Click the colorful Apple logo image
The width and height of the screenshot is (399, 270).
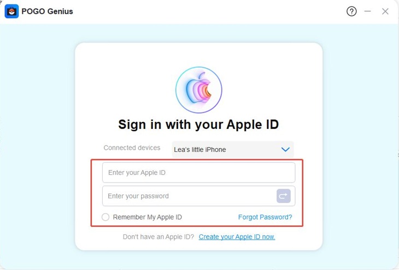click(198, 90)
